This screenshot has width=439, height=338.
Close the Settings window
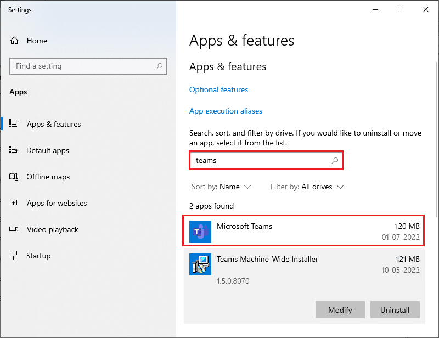click(x=426, y=9)
